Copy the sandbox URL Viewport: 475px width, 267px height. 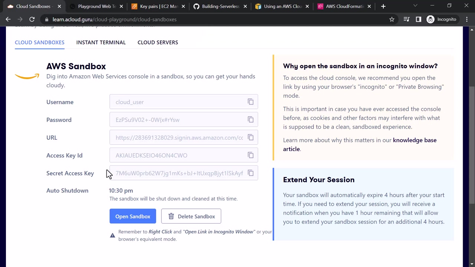[250, 138]
